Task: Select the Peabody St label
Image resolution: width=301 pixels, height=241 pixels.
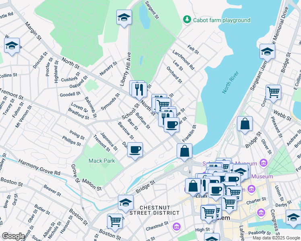Action: tap(260, 233)
